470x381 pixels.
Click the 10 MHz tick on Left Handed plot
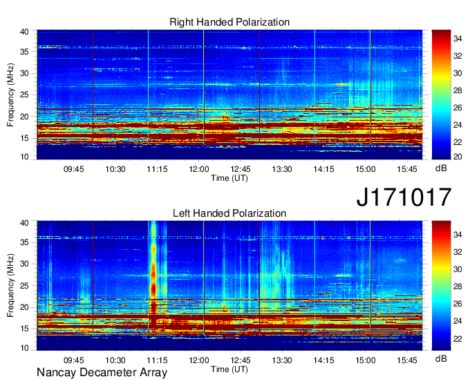point(24,348)
